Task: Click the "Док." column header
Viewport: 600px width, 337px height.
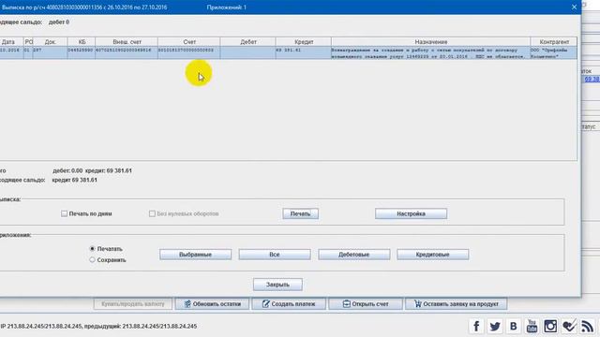Action: [50, 42]
